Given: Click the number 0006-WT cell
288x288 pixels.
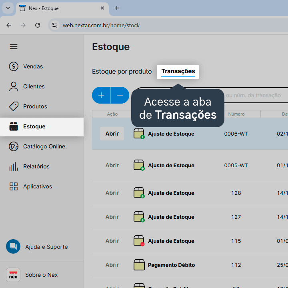Looking at the screenshot, I should 236,134.
